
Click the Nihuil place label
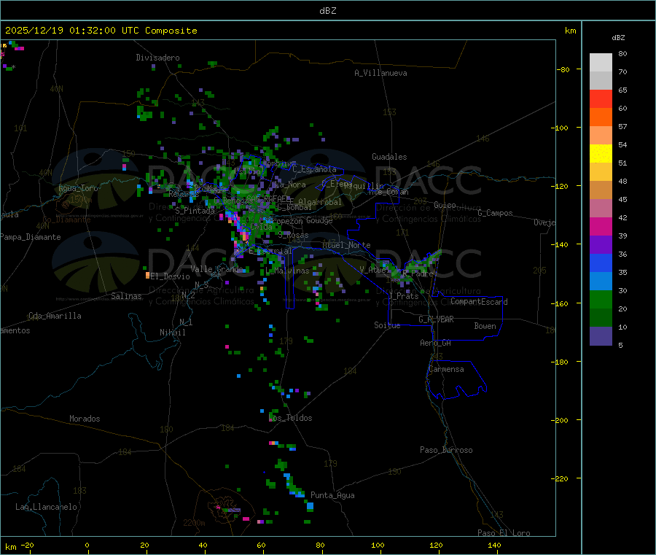coord(173,333)
